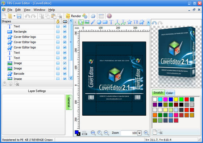
Task: Open the purple help question icon
Action: (109, 16)
